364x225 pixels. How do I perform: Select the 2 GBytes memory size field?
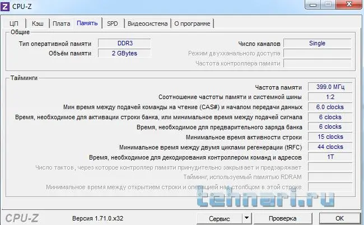(125, 53)
